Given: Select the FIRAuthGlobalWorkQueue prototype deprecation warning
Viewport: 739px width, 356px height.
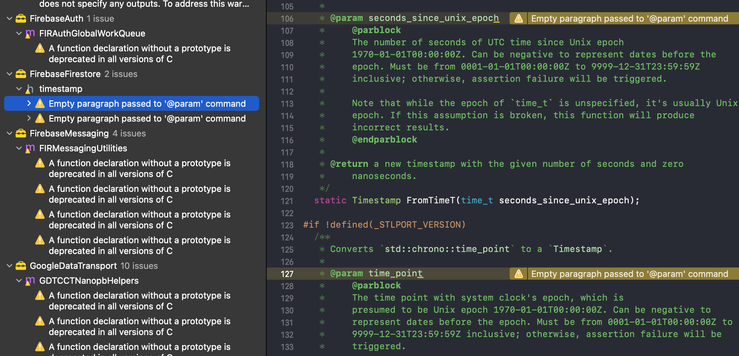Looking at the screenshot, I should point(139,54).
